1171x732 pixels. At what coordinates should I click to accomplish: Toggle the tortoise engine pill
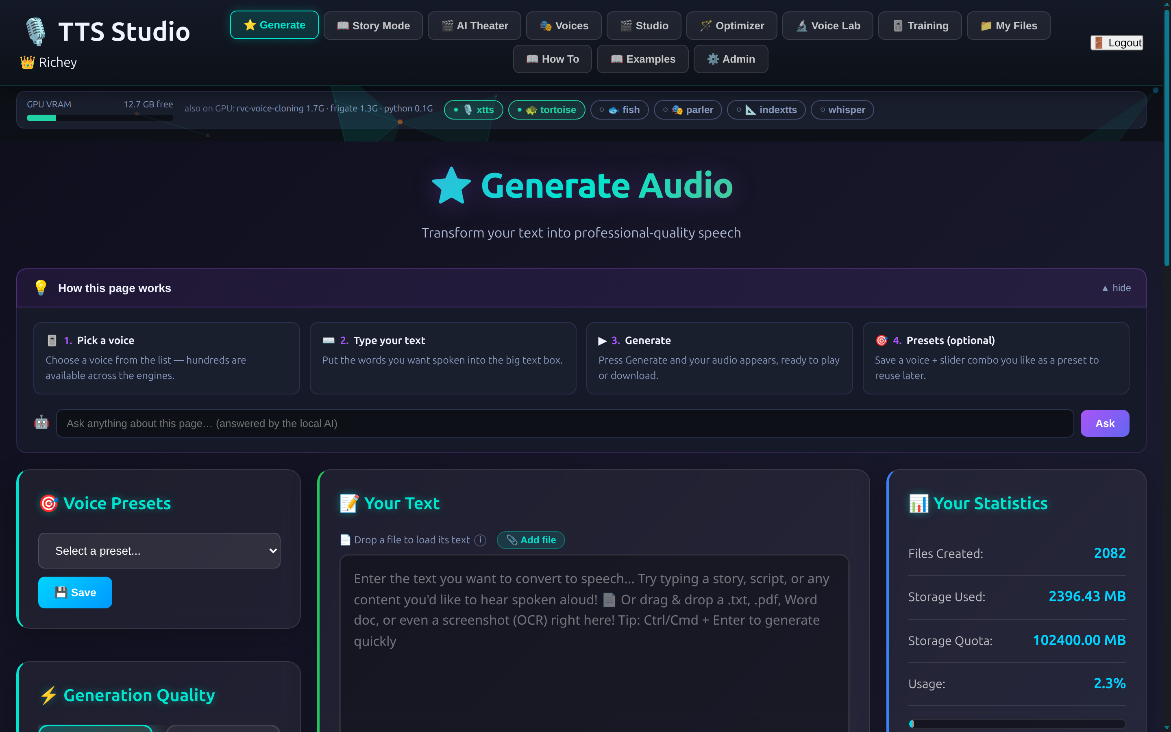tap(546, 110)
